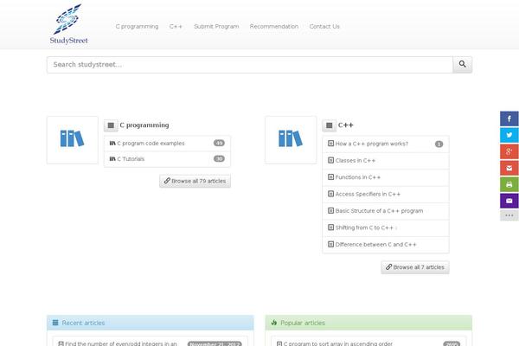Viewport: 519px width, 346px height.
Task: Click the green print icon
Action: [x=509, y=184]
